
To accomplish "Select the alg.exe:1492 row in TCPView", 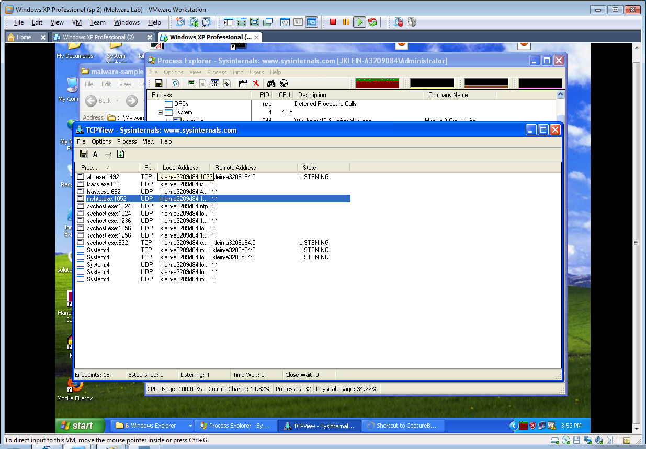I will 213,177.
